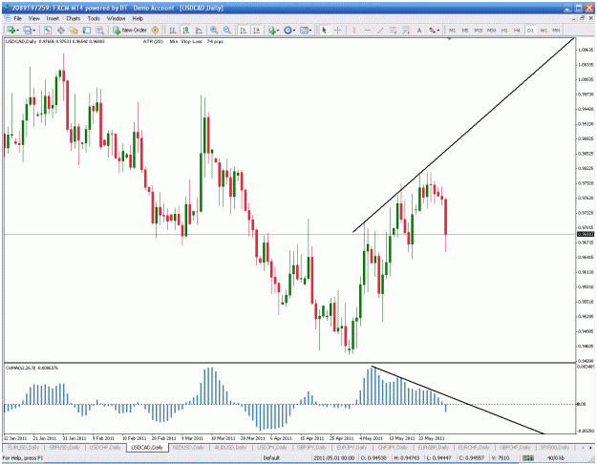Select the Crosshair tool
This screenshot has width=597, height=464.
pyautogui.click(x=338, y=30)
